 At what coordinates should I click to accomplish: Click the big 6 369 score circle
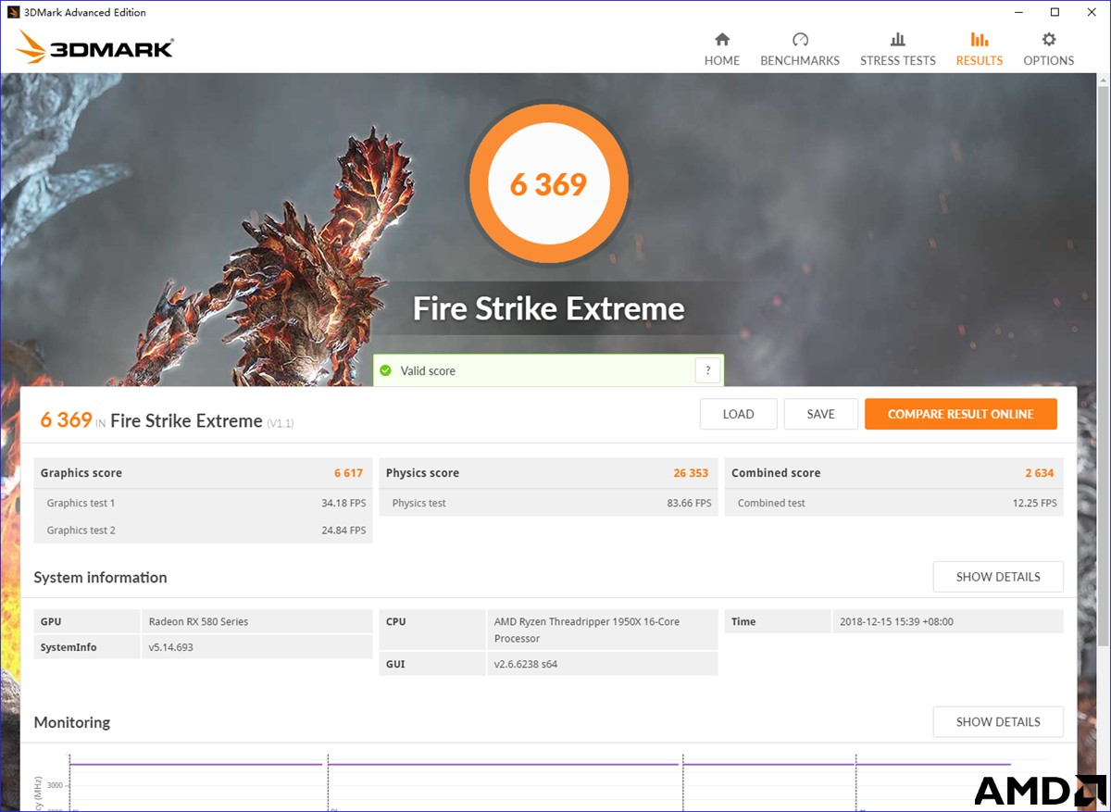tap(549, 184)
